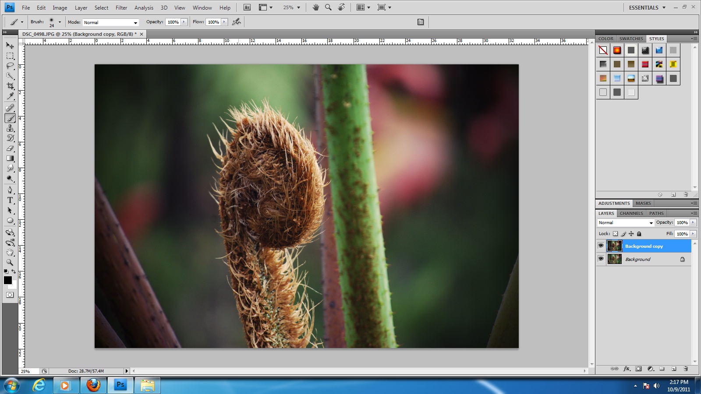701x394 pixels.
Task: Select the History Brush tool
Action: [10, 138]
